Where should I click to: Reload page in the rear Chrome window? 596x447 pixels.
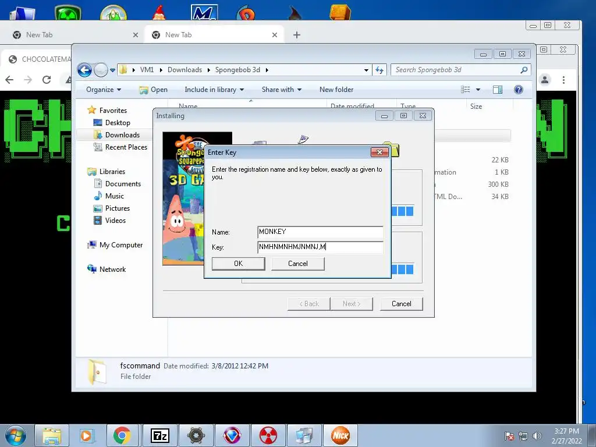[x=47, y=80]
